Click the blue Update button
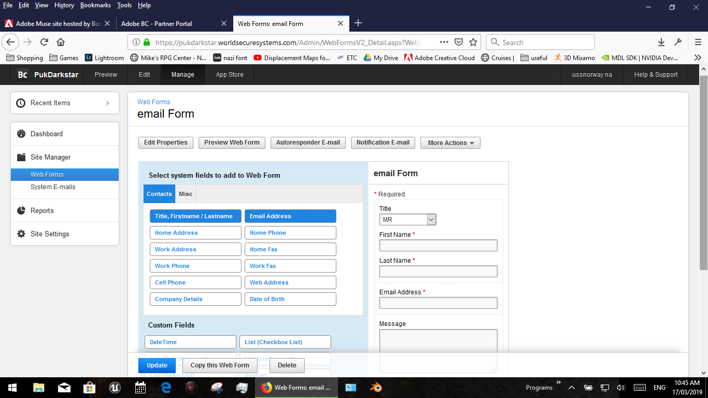This screenshot has width=708, height=398. pos(157,365)
